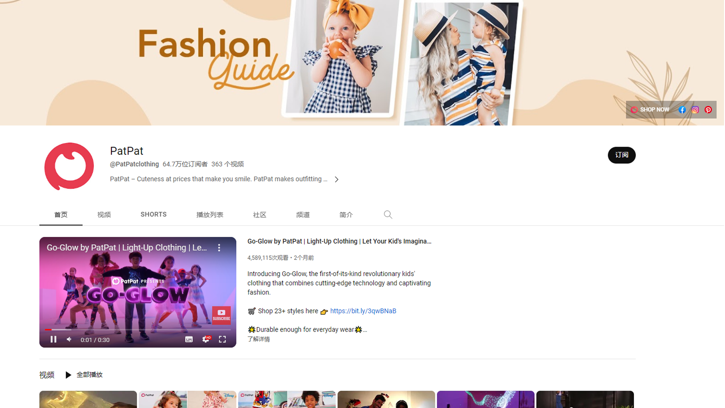Open the Pinterest icon in banner
The width and height of the screenshot is (725, 408).
(708, 110)
